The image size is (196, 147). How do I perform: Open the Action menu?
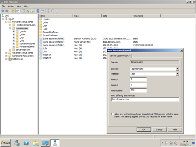[11, 6]
